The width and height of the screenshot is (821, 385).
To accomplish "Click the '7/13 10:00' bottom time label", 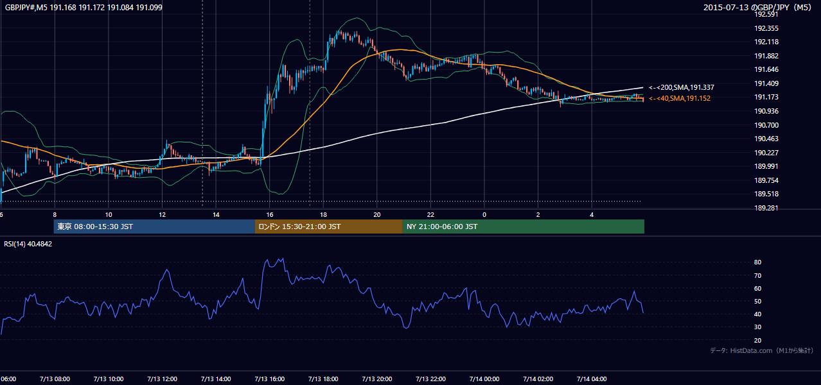I will point(108,379).
